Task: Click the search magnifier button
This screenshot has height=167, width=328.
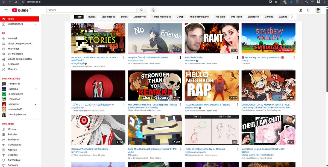Action: (x=142, y=10)
